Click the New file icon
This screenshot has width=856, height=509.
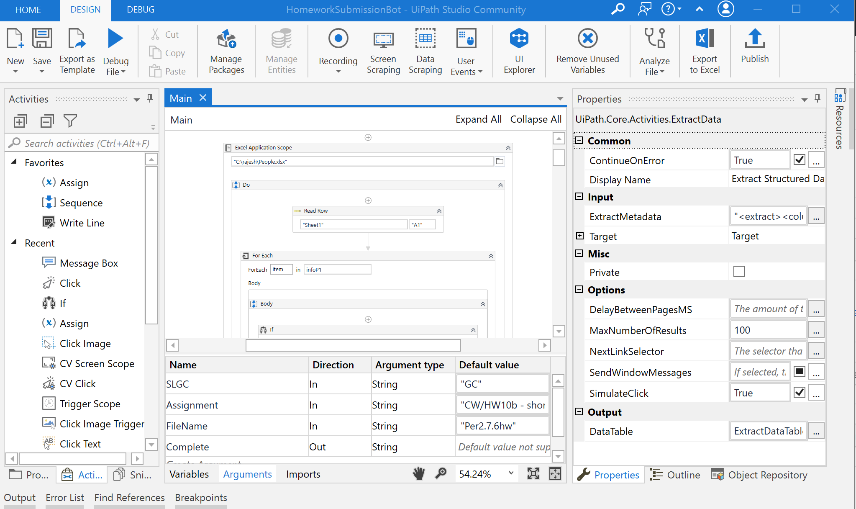(15, 39)
